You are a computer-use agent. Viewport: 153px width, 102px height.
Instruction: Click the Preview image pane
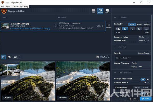(x=83, y=81)
